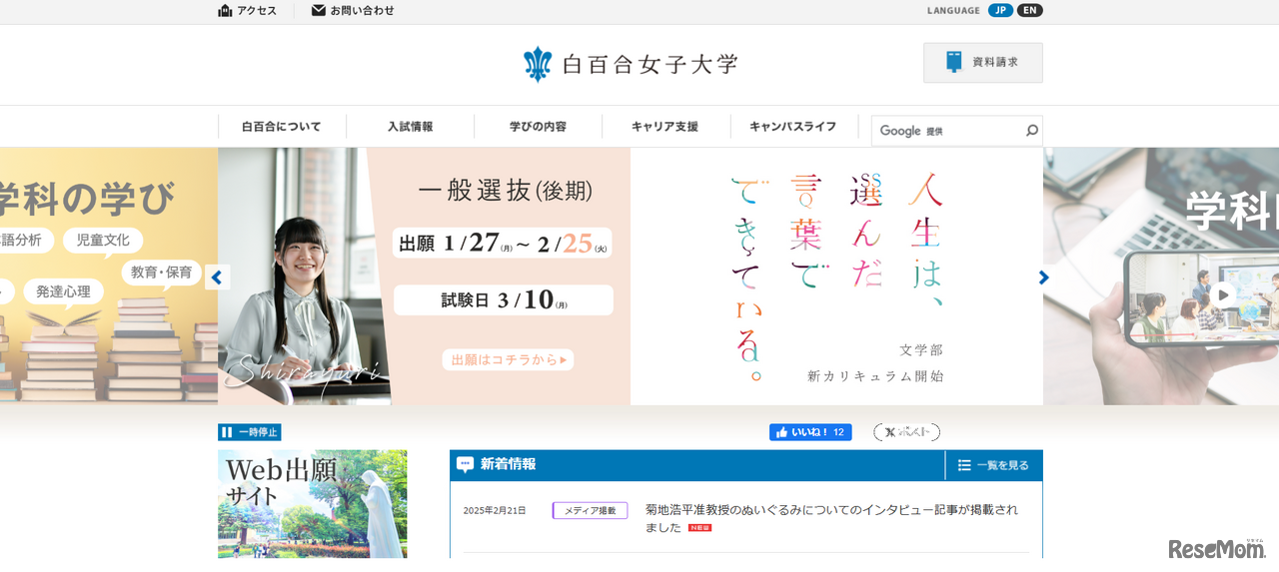Click the 資料請求 button
The width and height of the screenshot is (1279, 572).
tap(982, 62)
